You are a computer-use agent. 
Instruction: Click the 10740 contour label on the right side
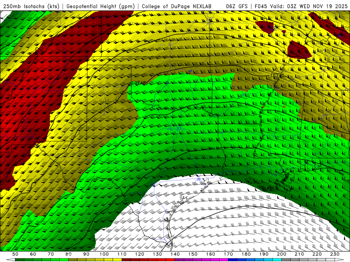[277, 76]
